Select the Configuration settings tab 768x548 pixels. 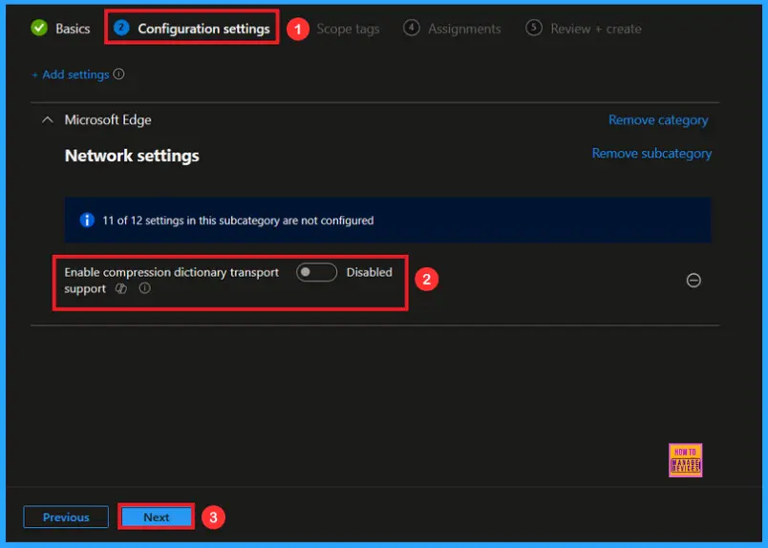point(191,29)
